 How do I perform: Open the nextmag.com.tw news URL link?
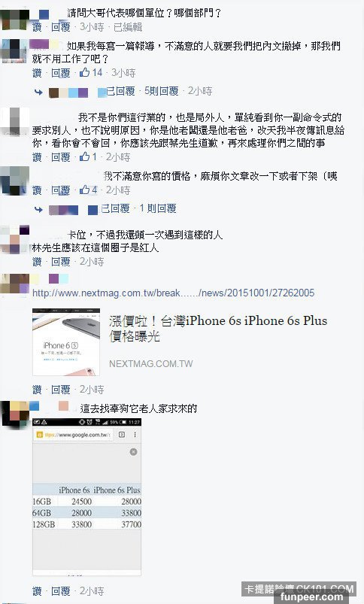coord(173,293)
